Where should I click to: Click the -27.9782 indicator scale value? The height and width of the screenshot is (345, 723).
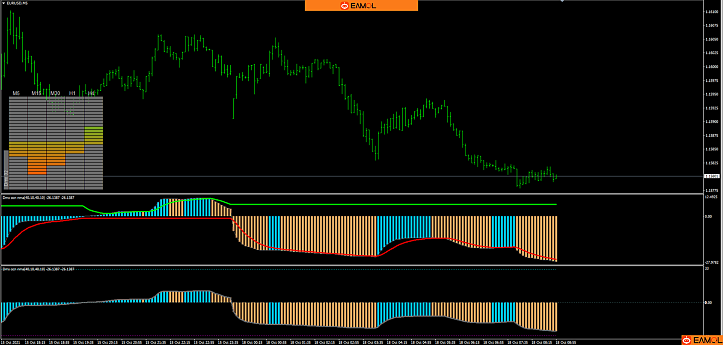click(712, 263)
